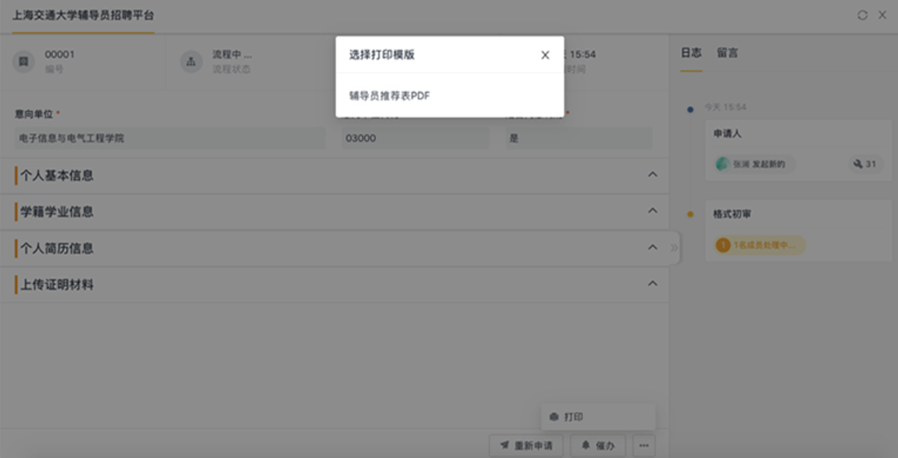Click the 流程状态 hierarchy icon

point(191,62)
